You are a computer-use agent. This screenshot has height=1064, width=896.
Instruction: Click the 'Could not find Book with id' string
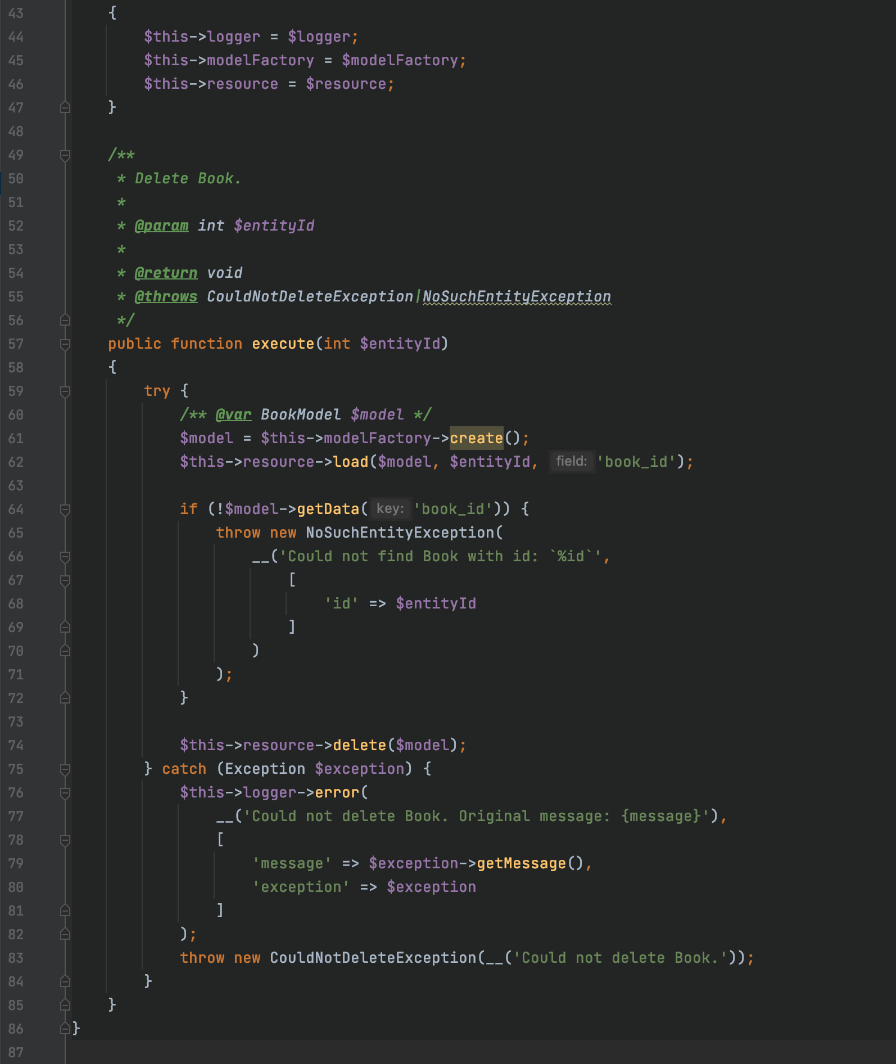click(441, 556)
